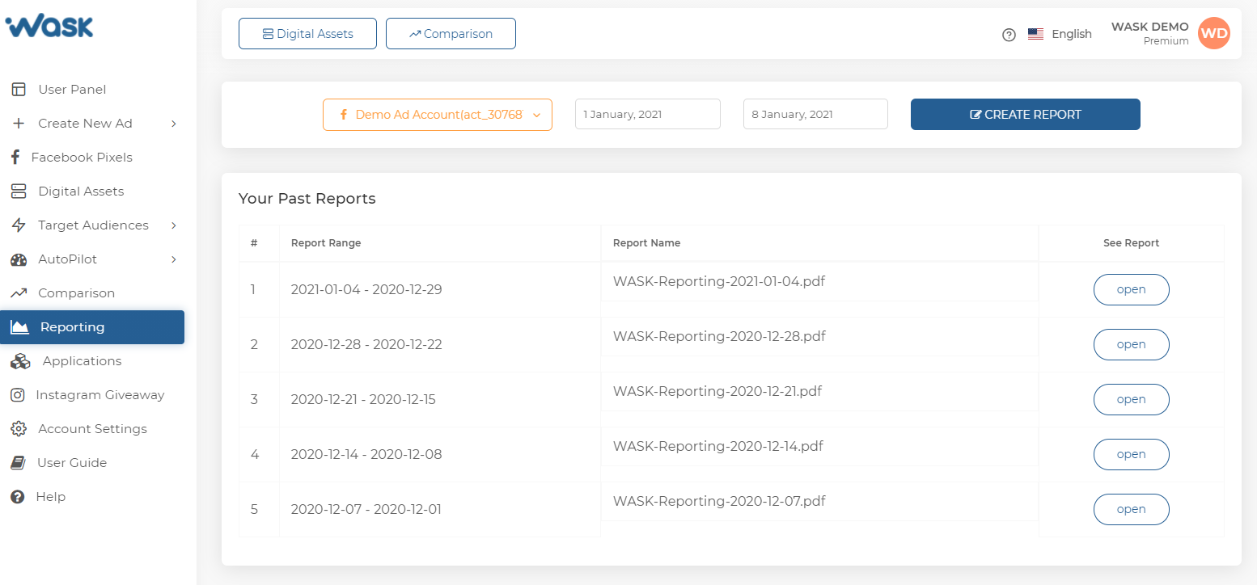Click the Help question mark icon in header
Image resolution: width=1257 pixels, height=585 pixels.
pyautogui.click(x=1008, y=35)
